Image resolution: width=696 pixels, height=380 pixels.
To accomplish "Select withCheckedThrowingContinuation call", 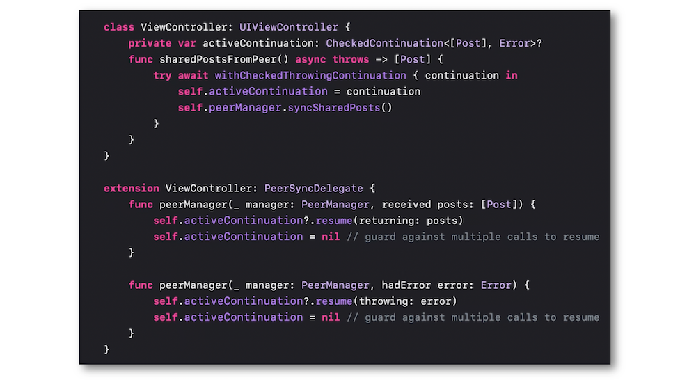I will [310, 75].
